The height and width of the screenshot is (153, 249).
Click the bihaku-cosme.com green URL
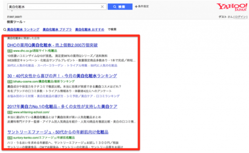coord(44,81)
